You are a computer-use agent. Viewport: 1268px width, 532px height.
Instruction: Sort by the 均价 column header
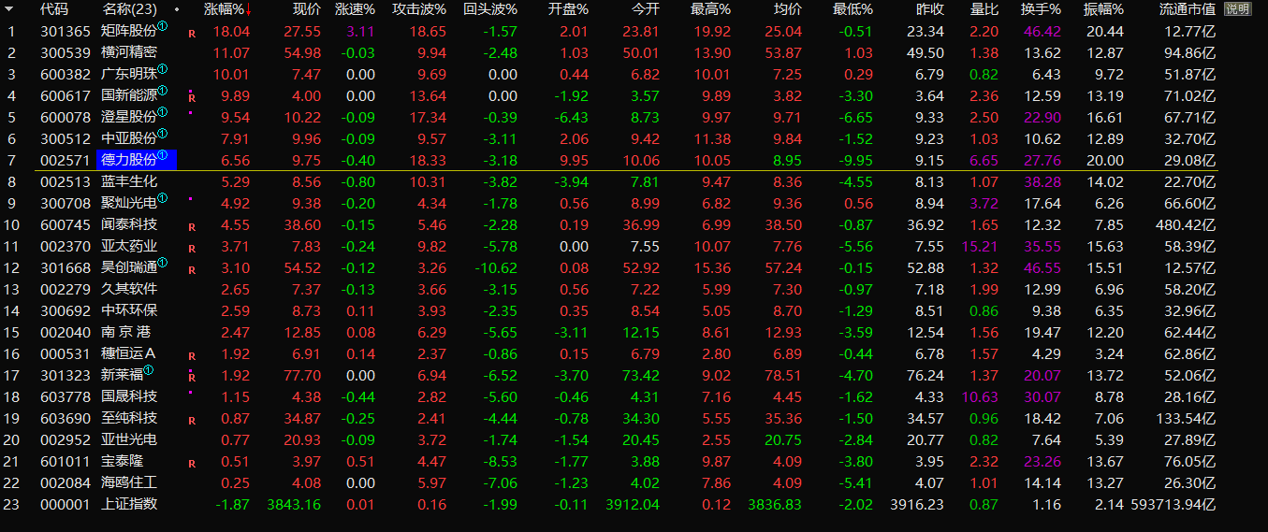pyautogui.click(x=788, y=9)
